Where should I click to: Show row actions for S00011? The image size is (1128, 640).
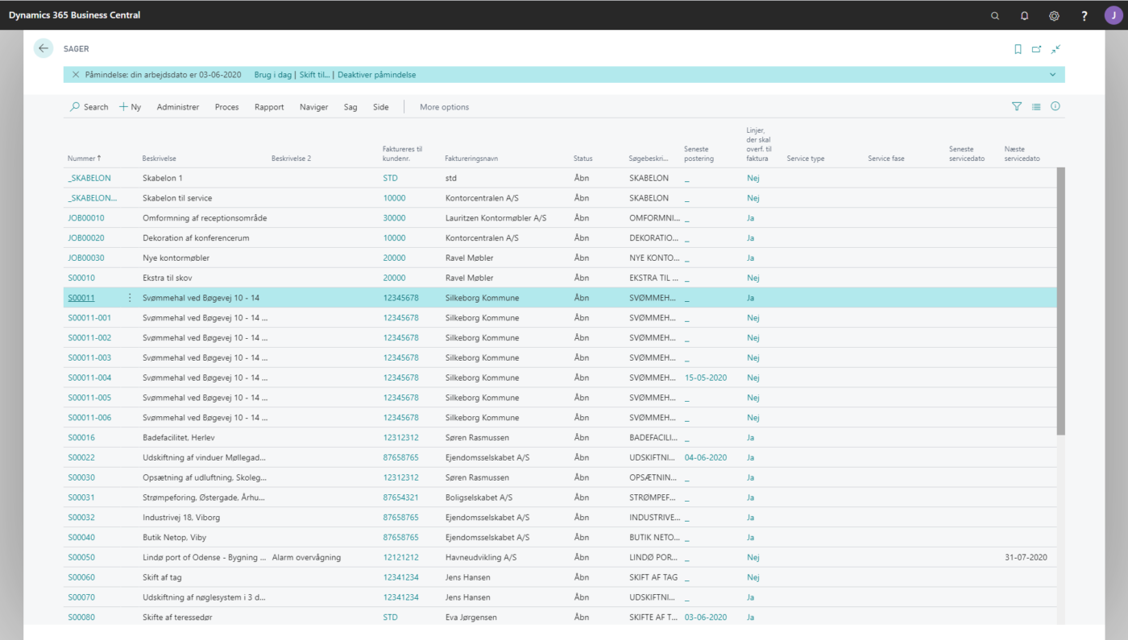130,298
